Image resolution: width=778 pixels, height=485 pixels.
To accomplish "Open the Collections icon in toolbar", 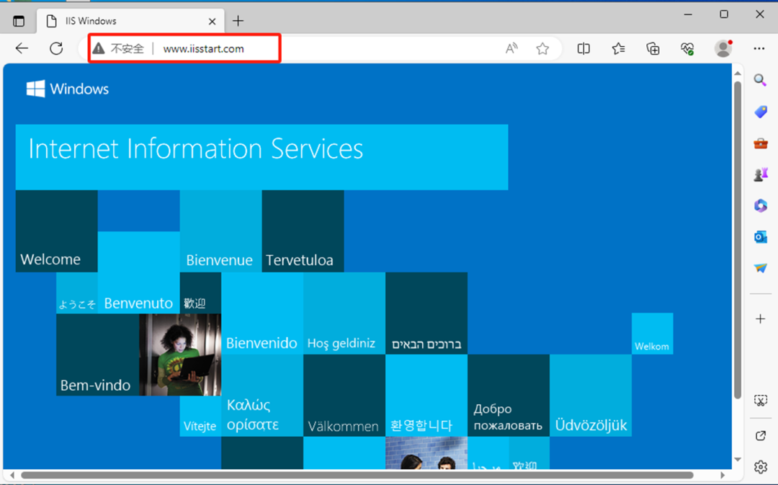I will [x=653, y=48].
